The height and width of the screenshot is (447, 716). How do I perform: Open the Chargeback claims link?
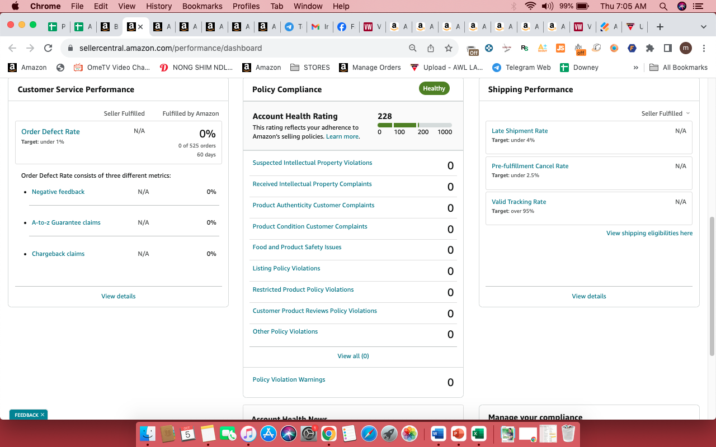tap(58, 254)
